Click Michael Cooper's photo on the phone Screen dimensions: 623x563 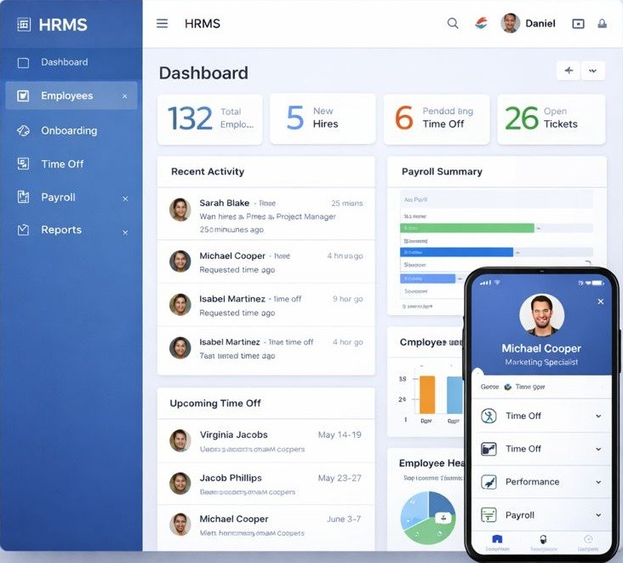click(541, 316)
